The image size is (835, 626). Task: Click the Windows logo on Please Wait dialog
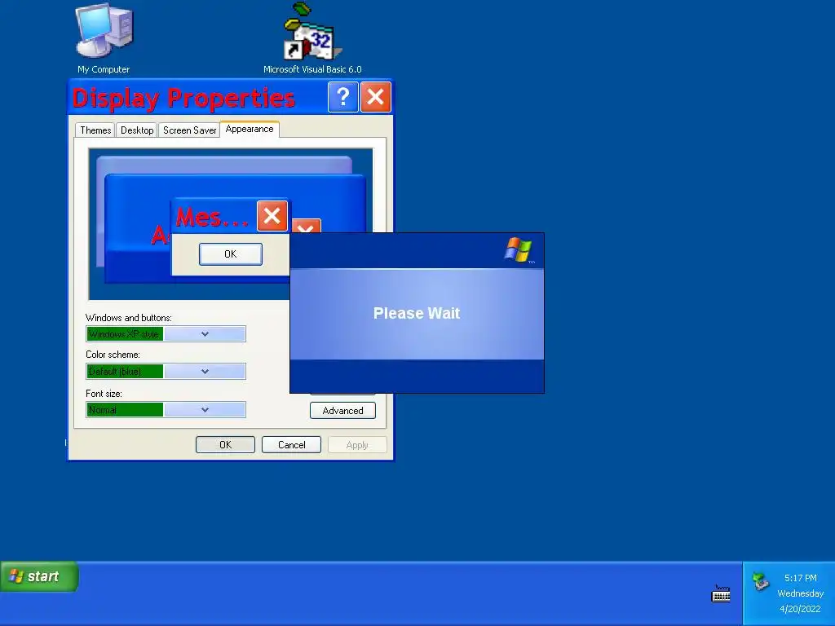point(518,249)
